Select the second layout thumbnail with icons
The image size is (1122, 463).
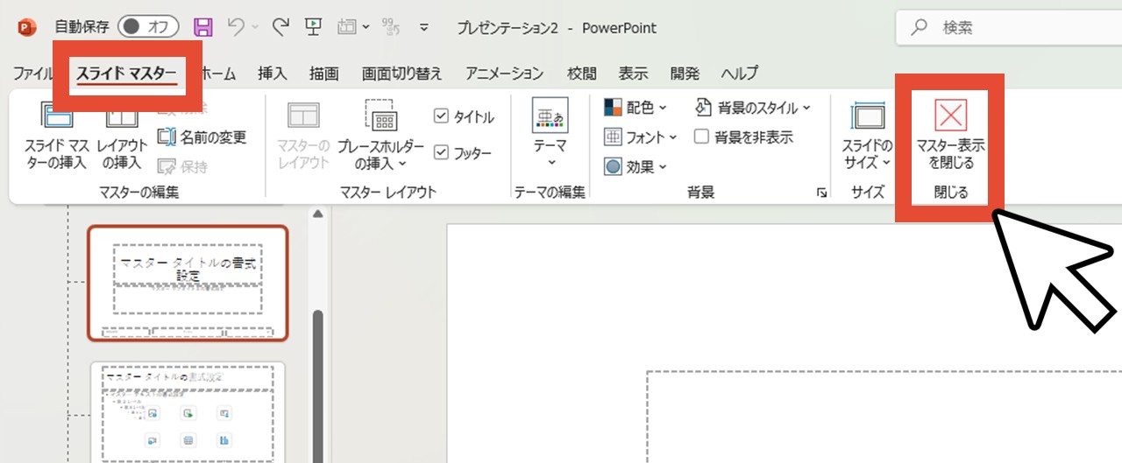coord(188,411)
